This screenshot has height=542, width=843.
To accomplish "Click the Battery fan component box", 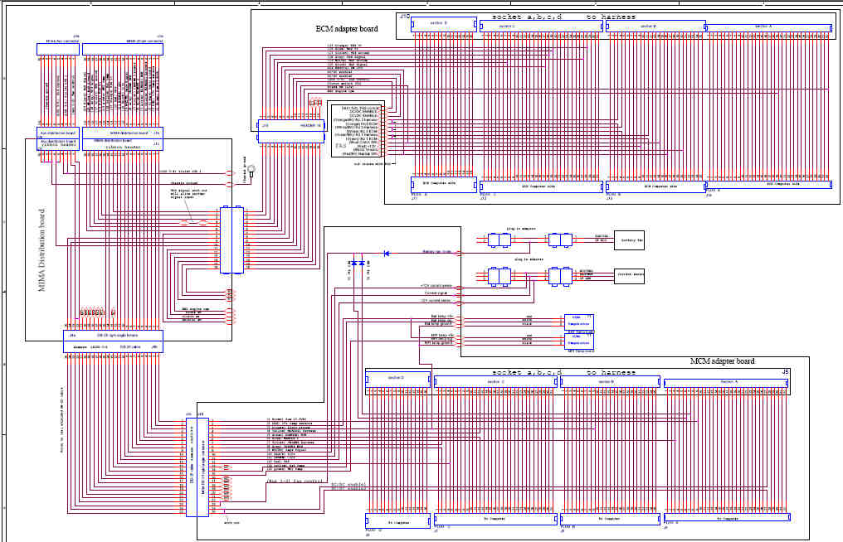I will pyautogui.click(x=629, y=240).
